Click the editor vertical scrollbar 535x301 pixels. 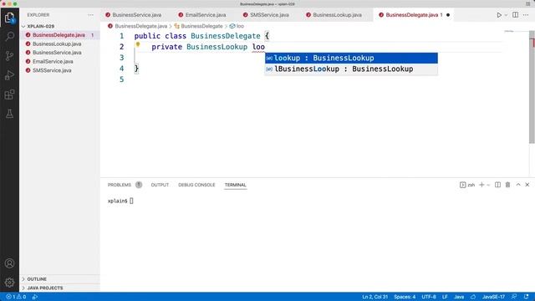[532, 87]
